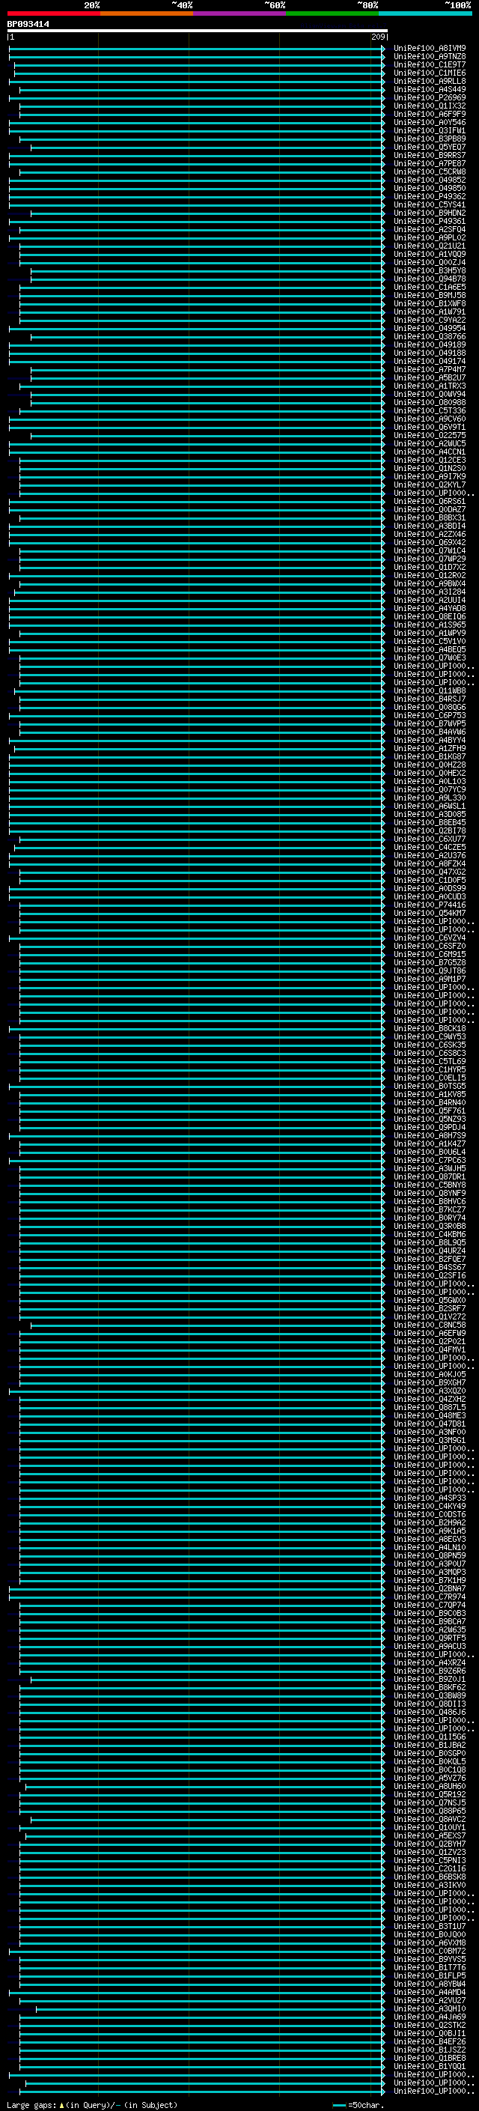Click the cyan ~100% identity legend bar
The width and height of the screenshot is (479, 2111).
pyautogui.click(x=425, y=13)
